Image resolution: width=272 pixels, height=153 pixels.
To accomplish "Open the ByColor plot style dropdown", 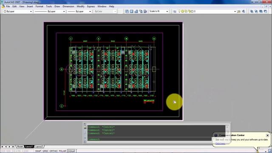I will click(x=105, y=11).
